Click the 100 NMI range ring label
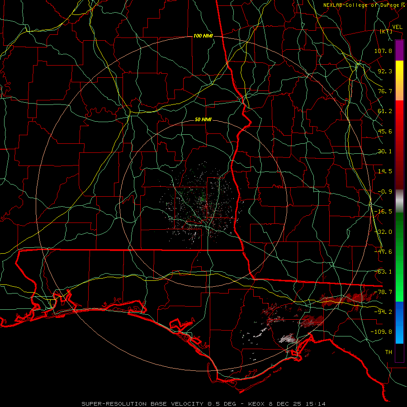407x407 pixels. tap(203, 36)
